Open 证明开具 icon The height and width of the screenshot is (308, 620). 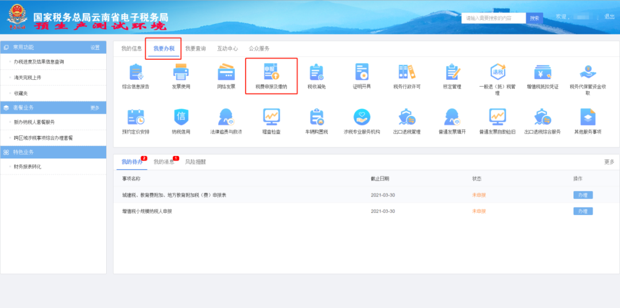coord(362,72)
